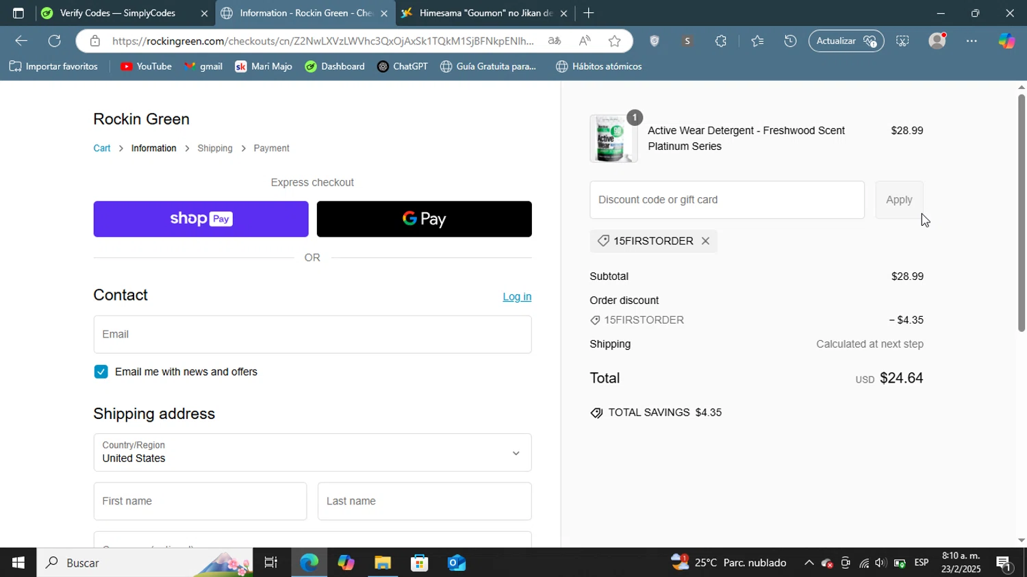Click the page vertical scrollbar thumb

pyautogui.click(x=1022, y=213)
